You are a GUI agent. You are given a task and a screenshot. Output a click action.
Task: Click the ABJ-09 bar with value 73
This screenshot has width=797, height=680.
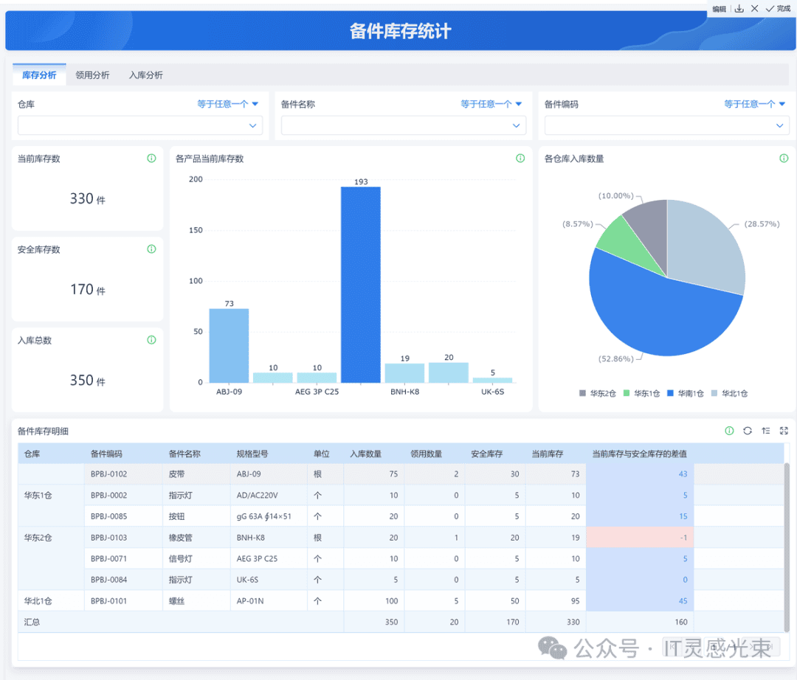coord(230,345)
